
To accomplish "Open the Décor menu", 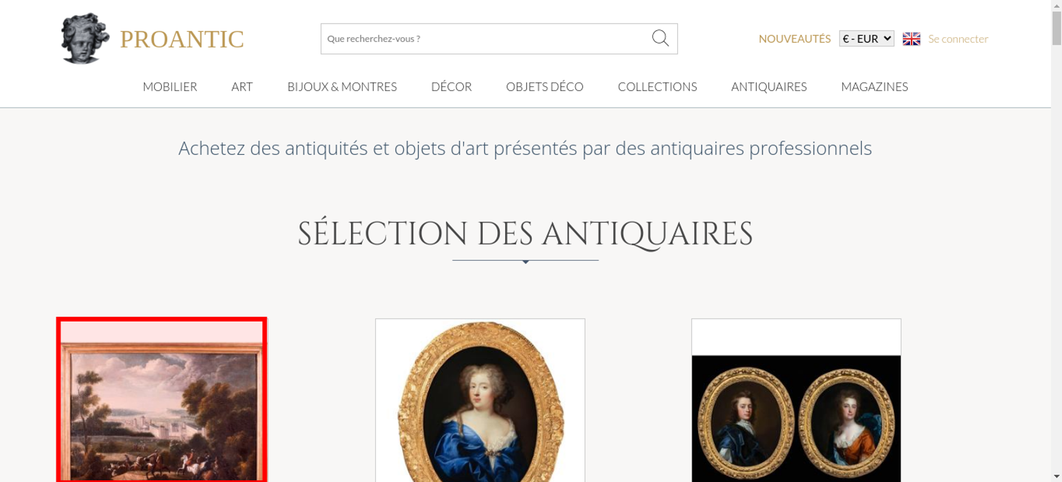I will tap(451, 87).
